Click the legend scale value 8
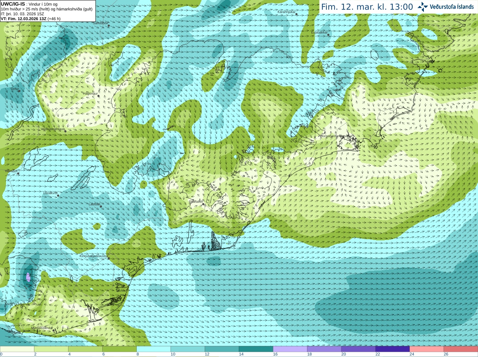This screenshot has height=357, width=478. point(138,354)
